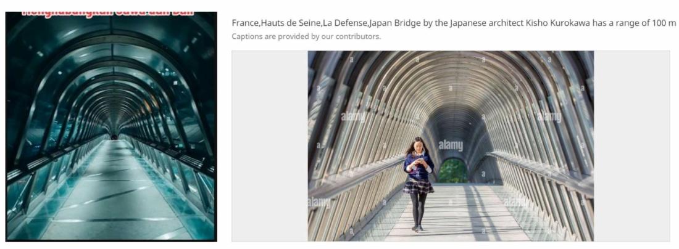Click the upper-left alamy watermark on photo

(353, 116)
